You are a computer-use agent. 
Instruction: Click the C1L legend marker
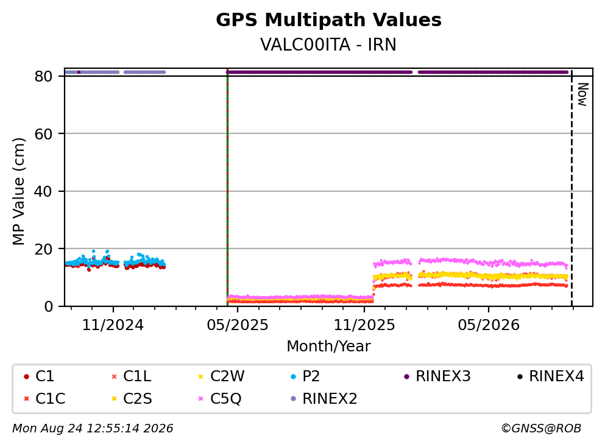point(114,376)
